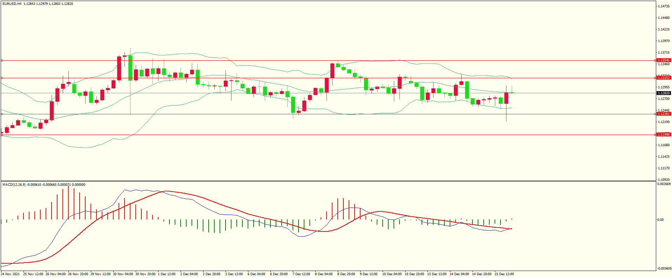The image size is (672, 278).
Task: Click the 1.11680 price scale label
Action: (x=664, y=145)
